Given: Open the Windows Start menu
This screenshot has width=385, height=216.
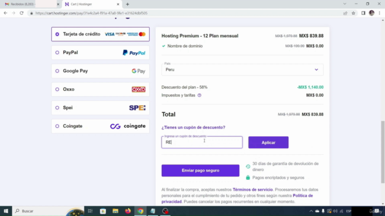Looking at the screenshot, I should [x=6, y=211].
